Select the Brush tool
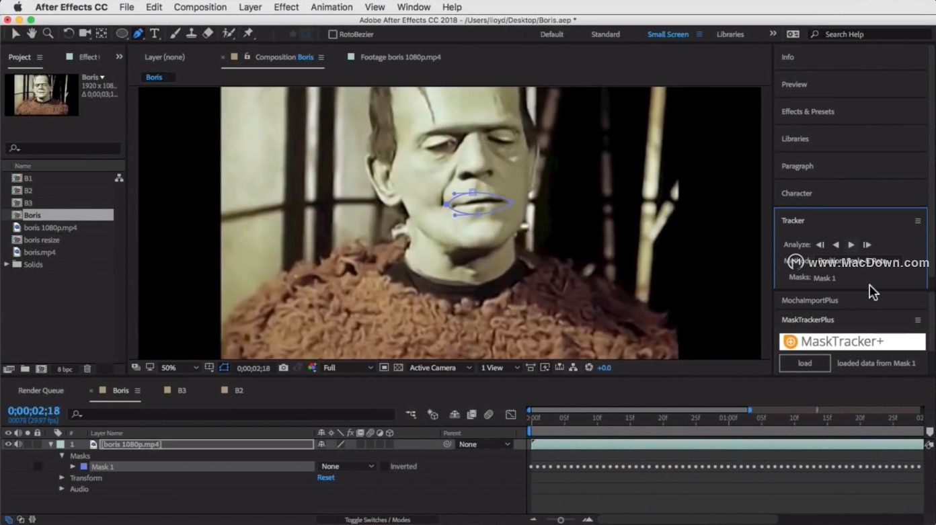The height and width of the screenshot is (525, 936). (175, 34)
